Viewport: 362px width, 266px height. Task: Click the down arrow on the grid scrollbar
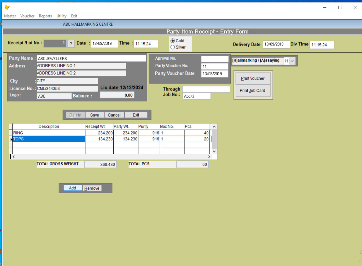click(x=214, y=151)
